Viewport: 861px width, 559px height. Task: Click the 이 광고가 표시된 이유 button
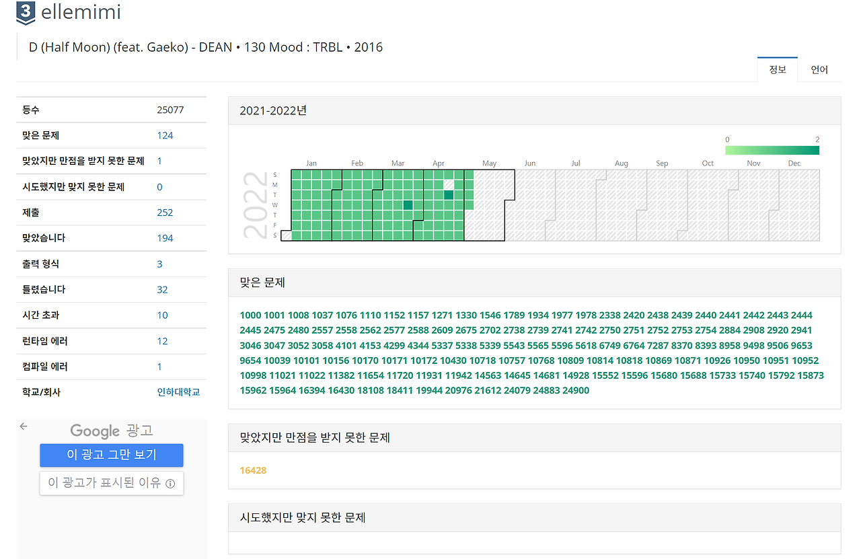click(112, 483)
